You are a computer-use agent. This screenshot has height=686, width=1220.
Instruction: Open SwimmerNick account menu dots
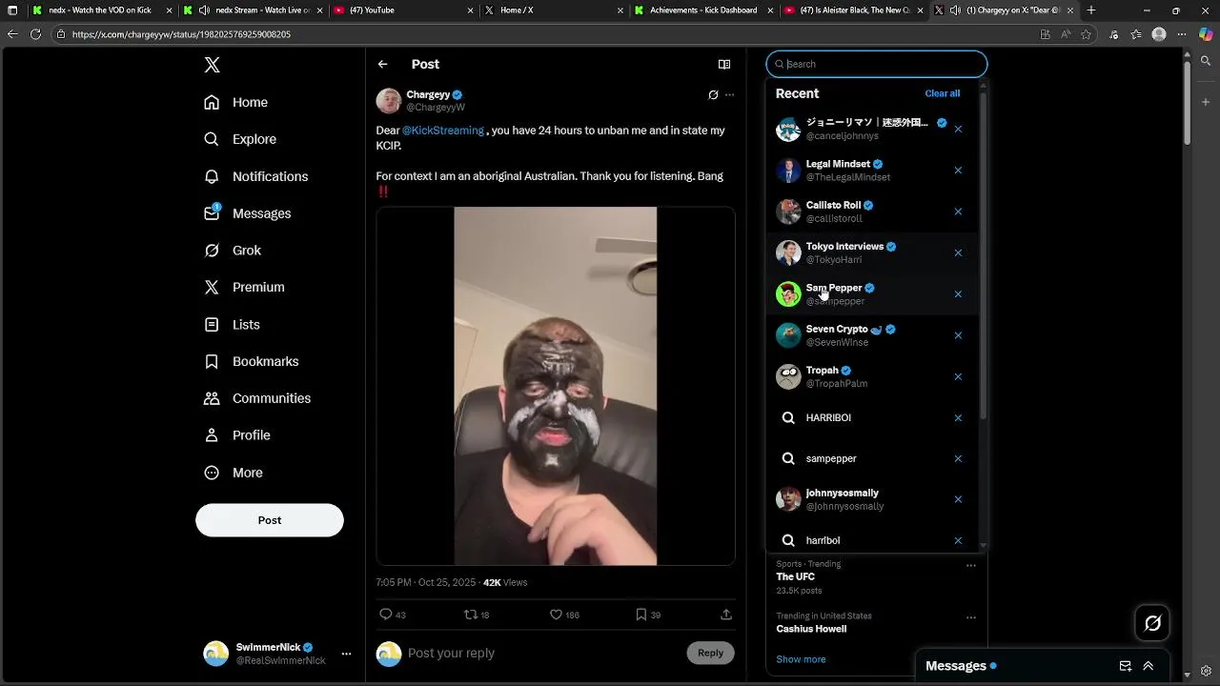tap(346, 654)
